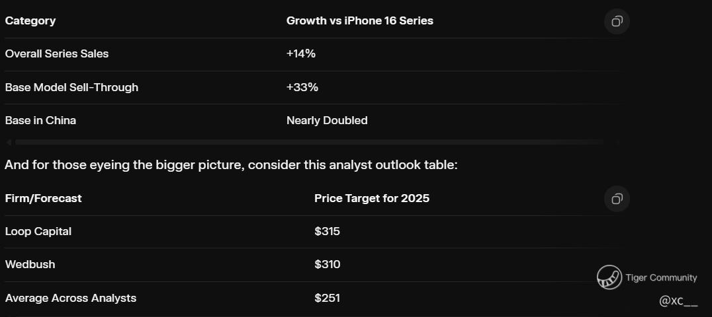
Task: Copy the iPhone 16 growth table
Action: point(617,21)
